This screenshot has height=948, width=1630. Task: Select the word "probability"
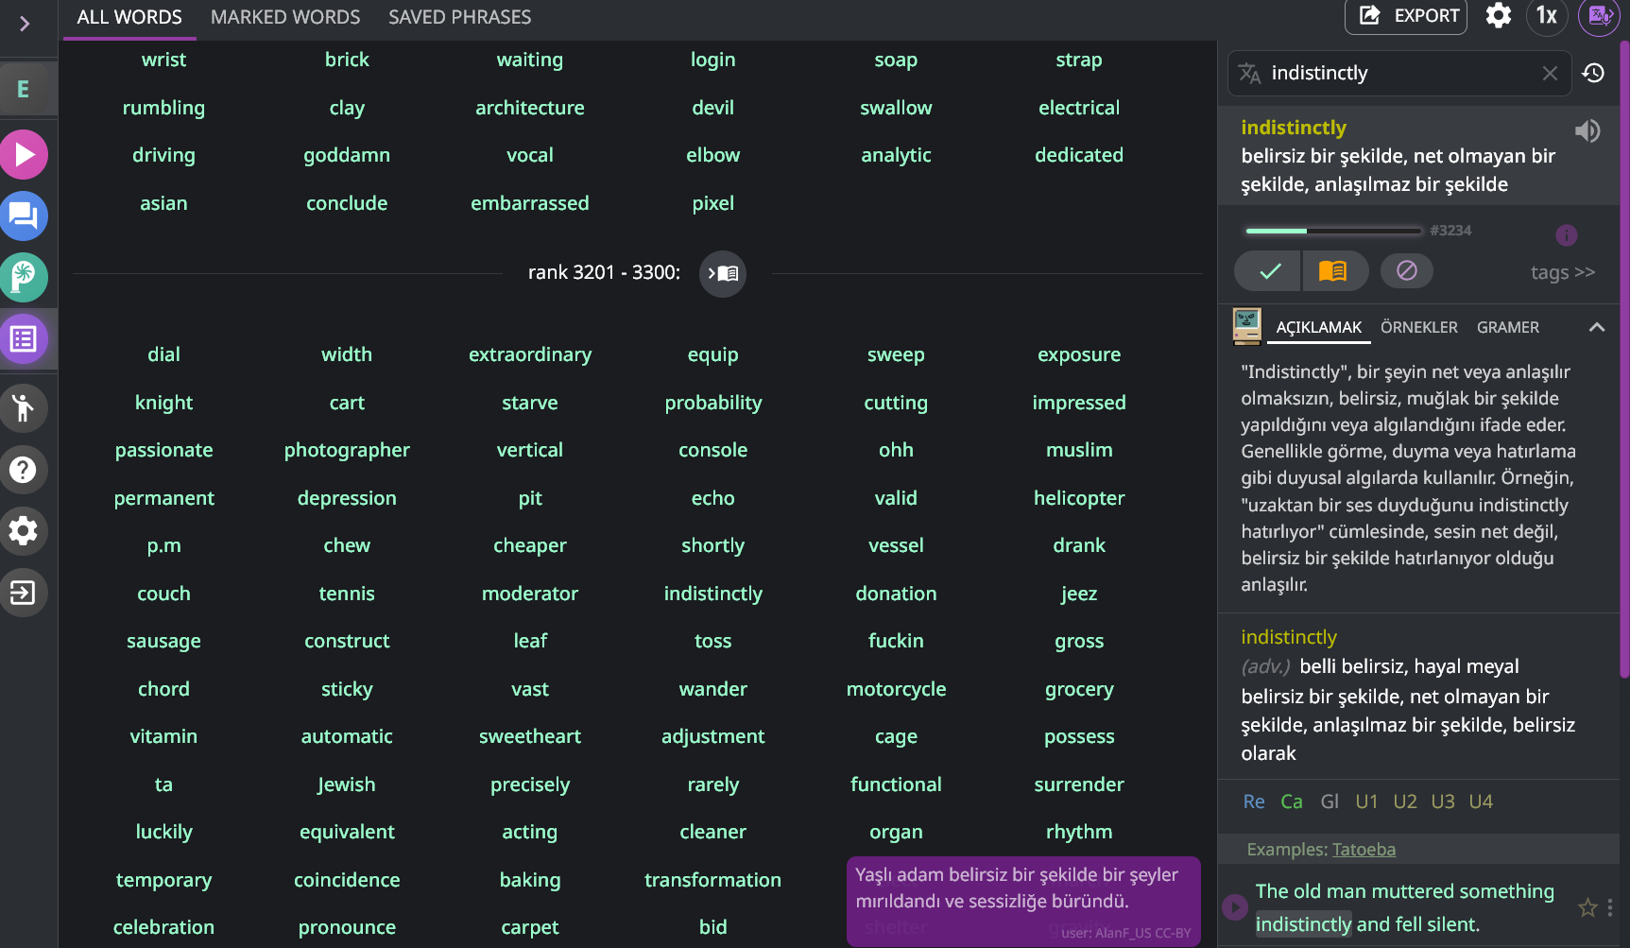pyautogui.click(x=713, y=403)
